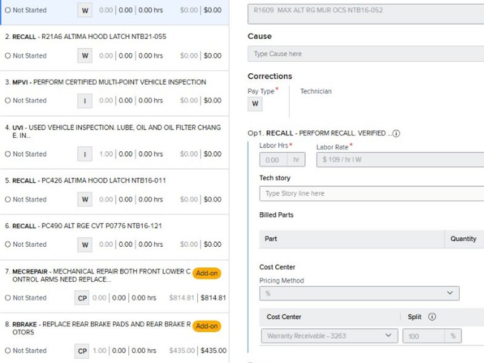Click the W pay type badge under Corrections
Image resolution: width=484 pixels, height=363 pixels.
click(x=255, y=104)
